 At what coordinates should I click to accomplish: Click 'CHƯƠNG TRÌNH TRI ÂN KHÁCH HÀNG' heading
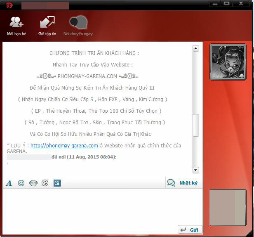94,53
